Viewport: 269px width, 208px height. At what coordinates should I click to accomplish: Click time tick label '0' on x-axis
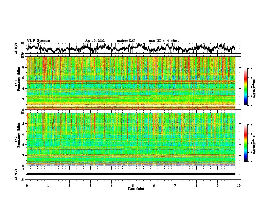pyautogui.click(x=27, y=186)
